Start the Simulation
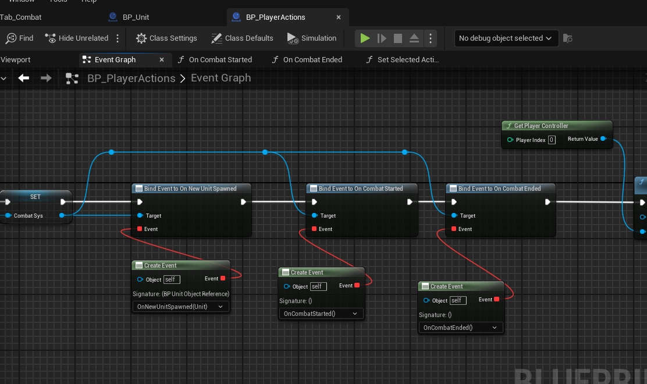Screen dimensions: 647x384 click(312, 38)
